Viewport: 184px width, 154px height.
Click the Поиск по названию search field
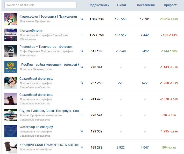[40, 5]
